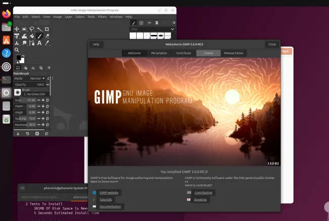Viewport: 329px width, 221px height.
Task: Click the Donating button
Action: 200,200
